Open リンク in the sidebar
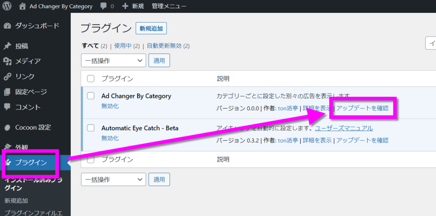 coord(25,76)
